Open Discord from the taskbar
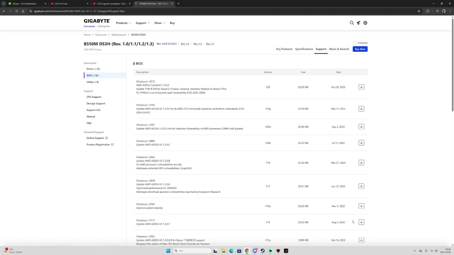 tap(255, 251)
